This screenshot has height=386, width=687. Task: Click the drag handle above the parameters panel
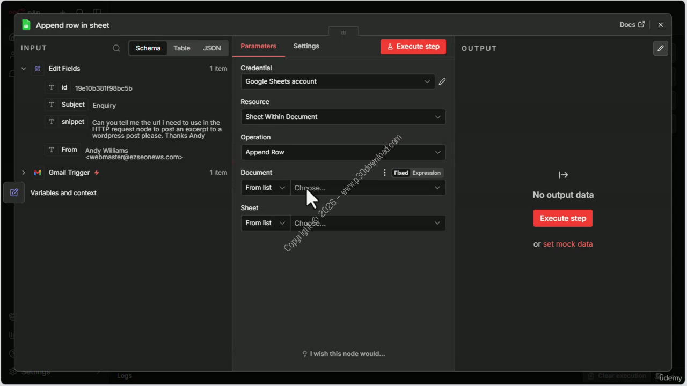click(343, 32)
